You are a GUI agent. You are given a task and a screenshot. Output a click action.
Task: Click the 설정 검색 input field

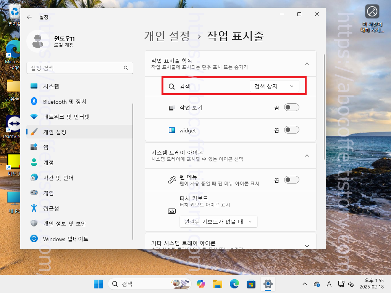tap(79, 68)
